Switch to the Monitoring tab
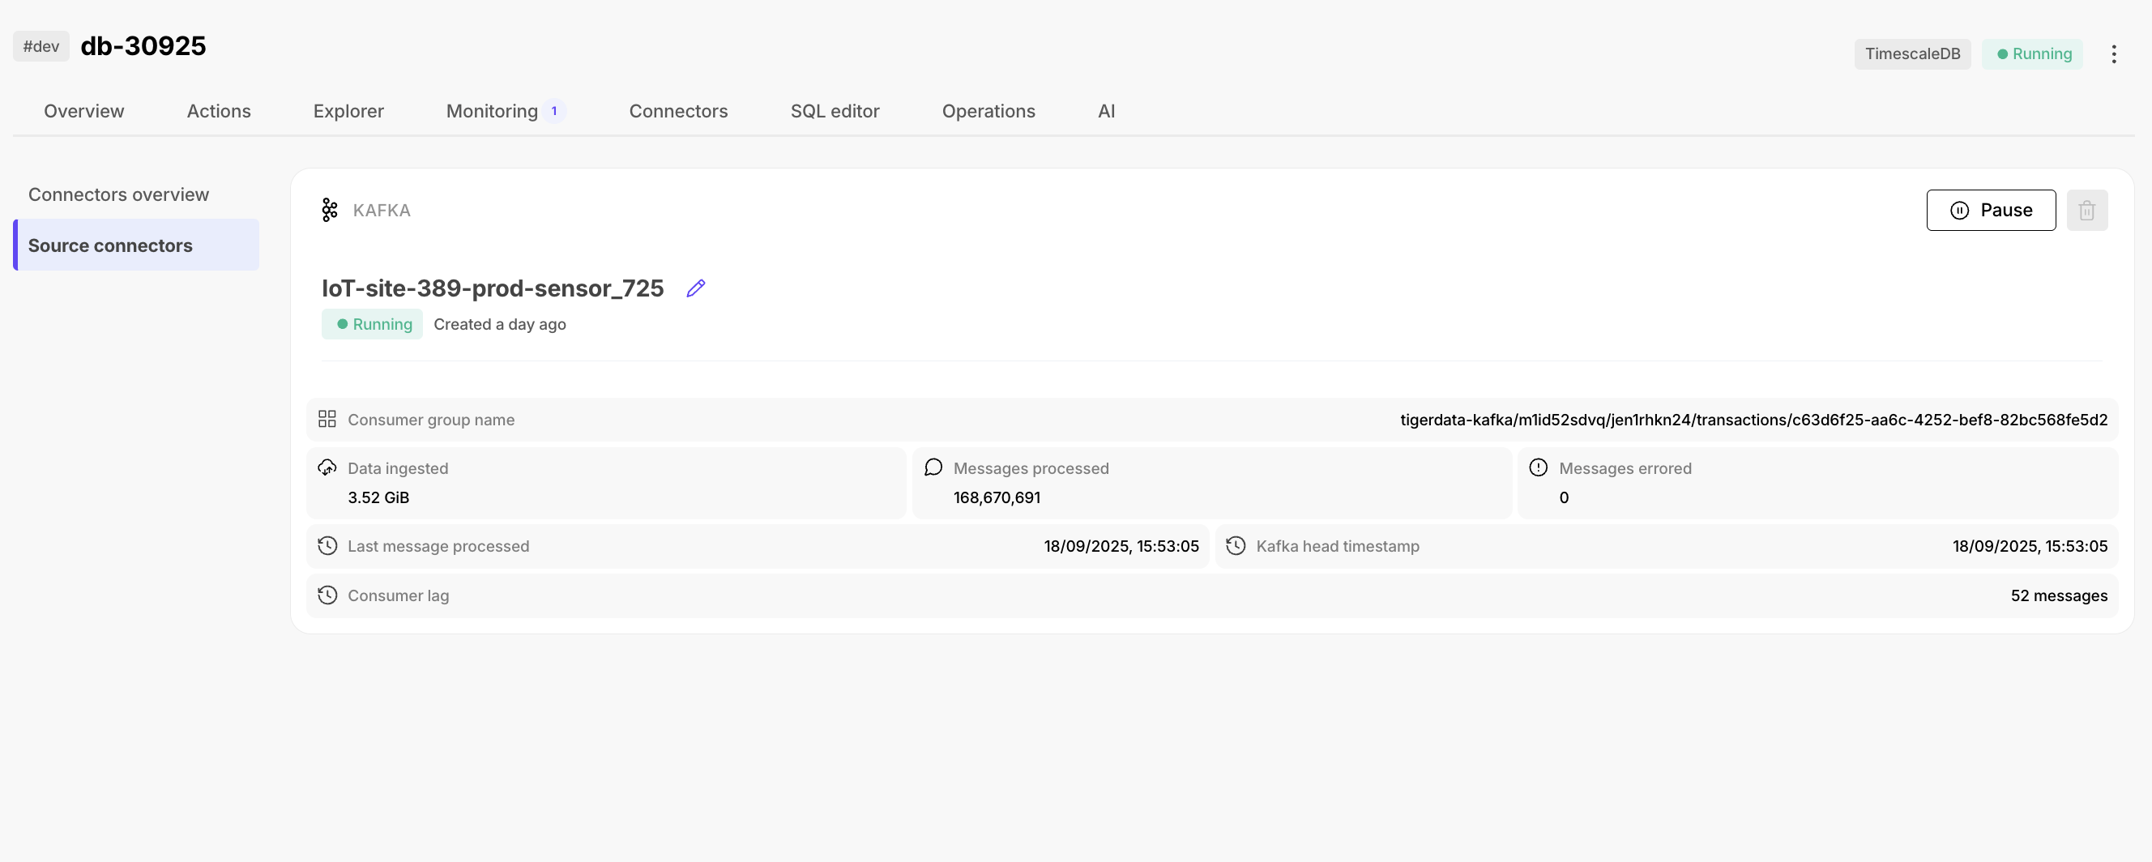The height and width of the screenshot is (862, 2152). (491, 111)
